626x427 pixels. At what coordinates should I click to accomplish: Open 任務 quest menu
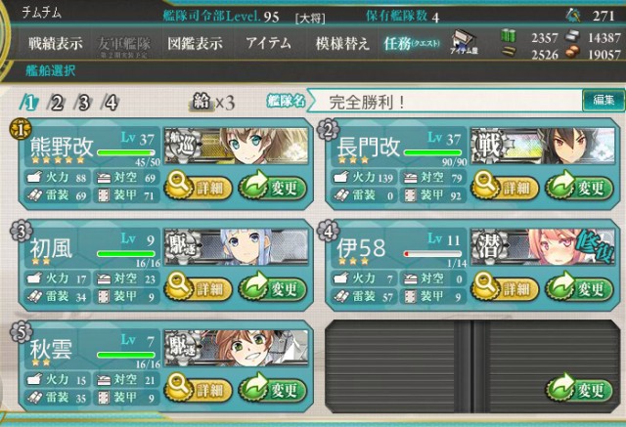click(x=412, y=43)
